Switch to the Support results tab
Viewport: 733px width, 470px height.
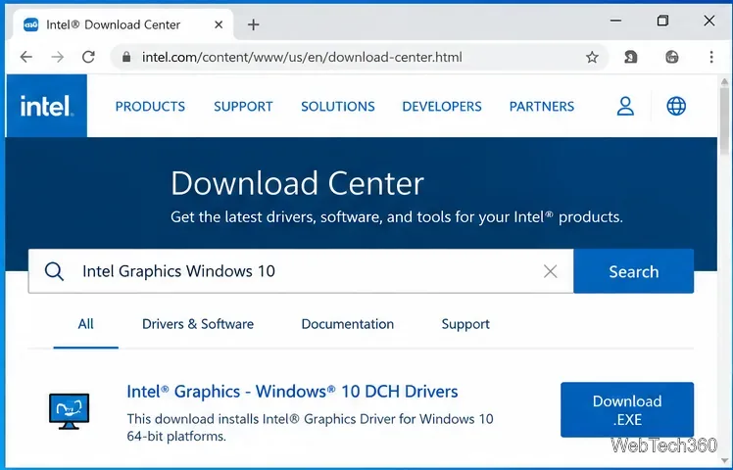click(465, 324)
